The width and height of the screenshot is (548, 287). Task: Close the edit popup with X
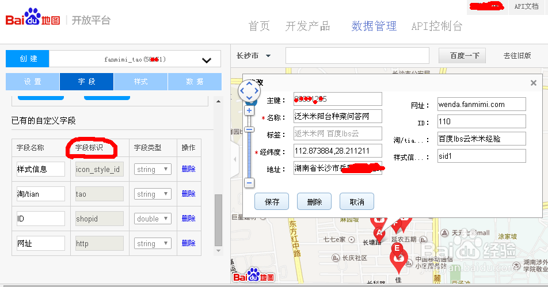click(x=533, y=83)
